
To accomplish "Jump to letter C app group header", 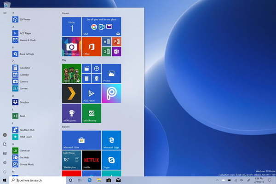I will click(x=13, y=61).
